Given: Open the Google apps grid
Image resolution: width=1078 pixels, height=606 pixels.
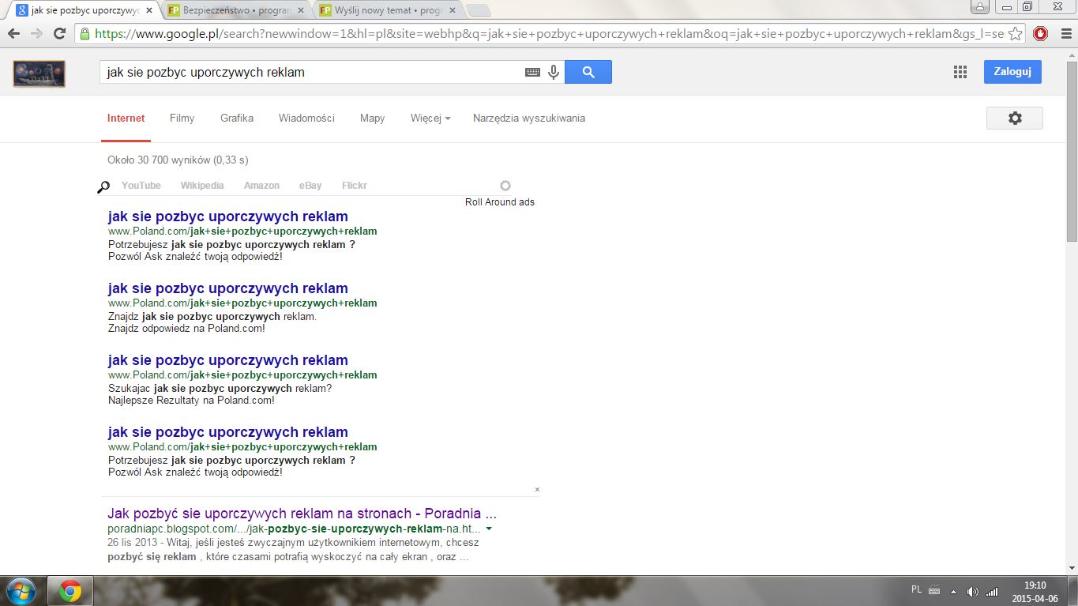Looking at the screenshot, I should (960, 72).
